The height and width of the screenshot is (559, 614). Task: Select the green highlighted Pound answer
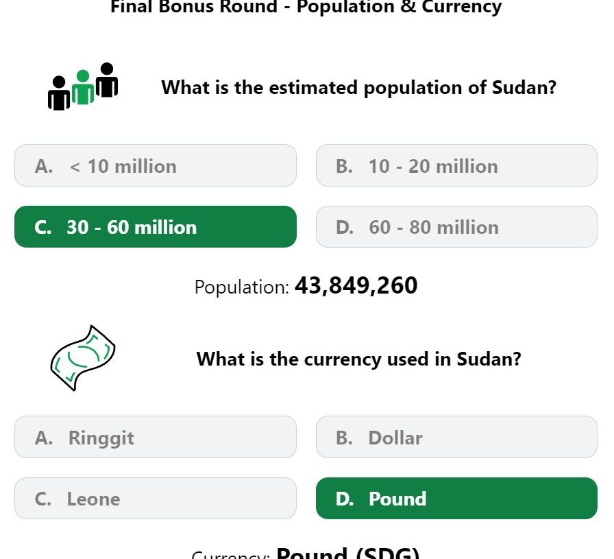tap(456, 498)
